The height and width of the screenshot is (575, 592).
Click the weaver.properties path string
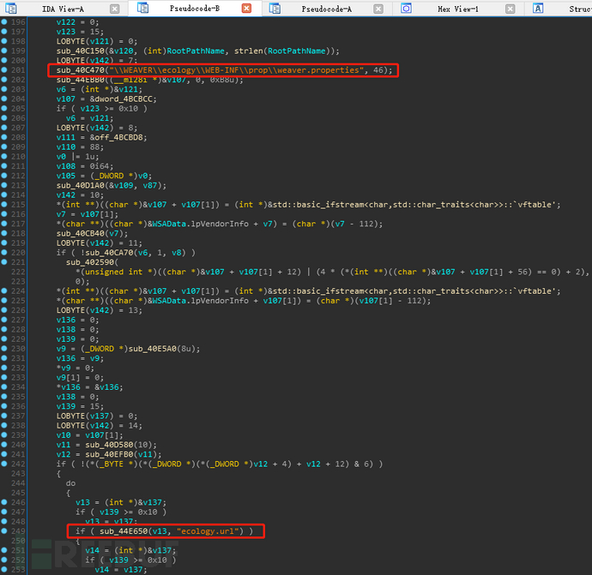[x=236, y=70]
